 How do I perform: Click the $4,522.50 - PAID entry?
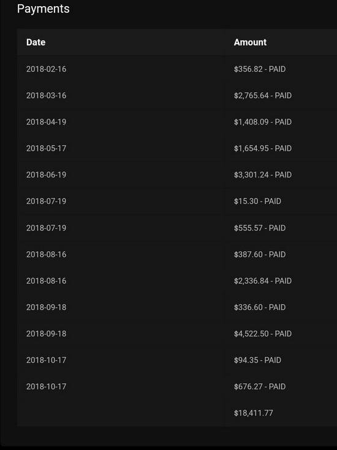click(263, 333)
